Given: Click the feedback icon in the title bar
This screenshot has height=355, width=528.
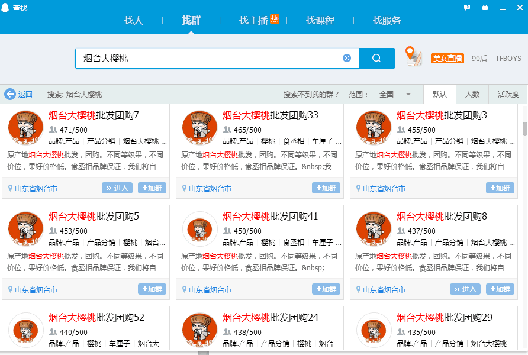Looking at the screenshot, I should [x=467, y=7].
